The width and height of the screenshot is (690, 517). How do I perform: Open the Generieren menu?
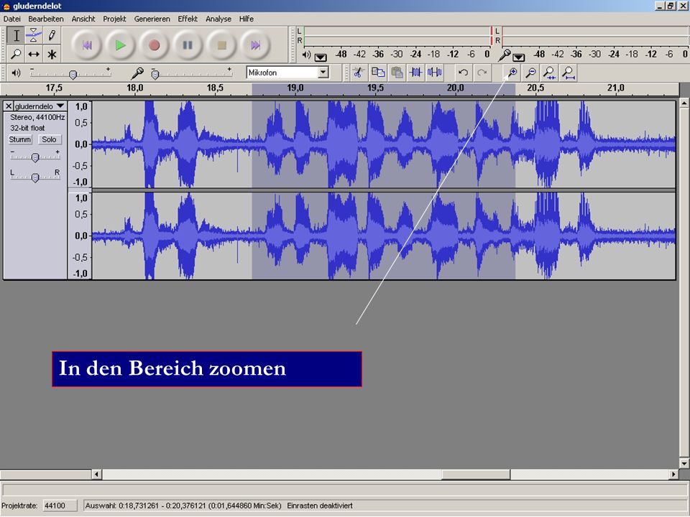pyautogui.click(x=152, y=19)
